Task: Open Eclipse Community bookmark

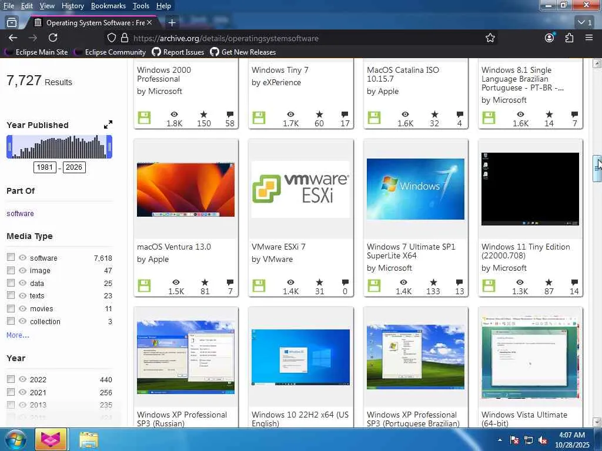Action: point(110,52)
